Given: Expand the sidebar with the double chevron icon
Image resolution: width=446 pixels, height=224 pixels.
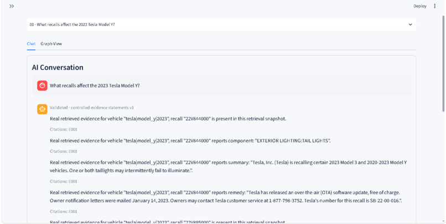Looking at the screenshot, I should point(12,6).
